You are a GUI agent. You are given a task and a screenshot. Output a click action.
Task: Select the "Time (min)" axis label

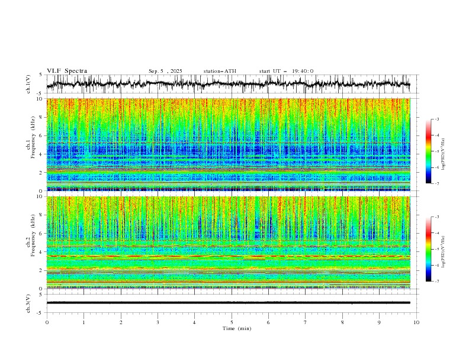[237, 328]
